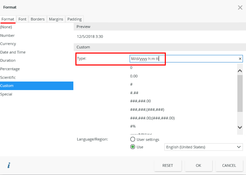Click the info icon at bottom left
Screen dimensions: 246x175
(x=9, y=165)
